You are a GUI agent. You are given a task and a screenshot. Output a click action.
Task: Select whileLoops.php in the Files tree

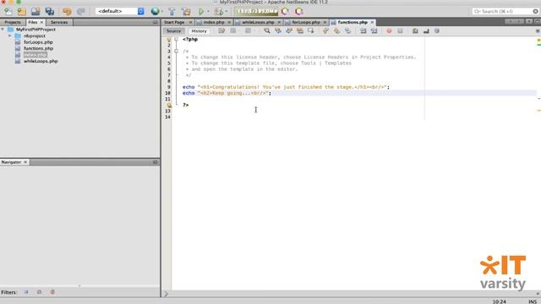click(41, 61)
